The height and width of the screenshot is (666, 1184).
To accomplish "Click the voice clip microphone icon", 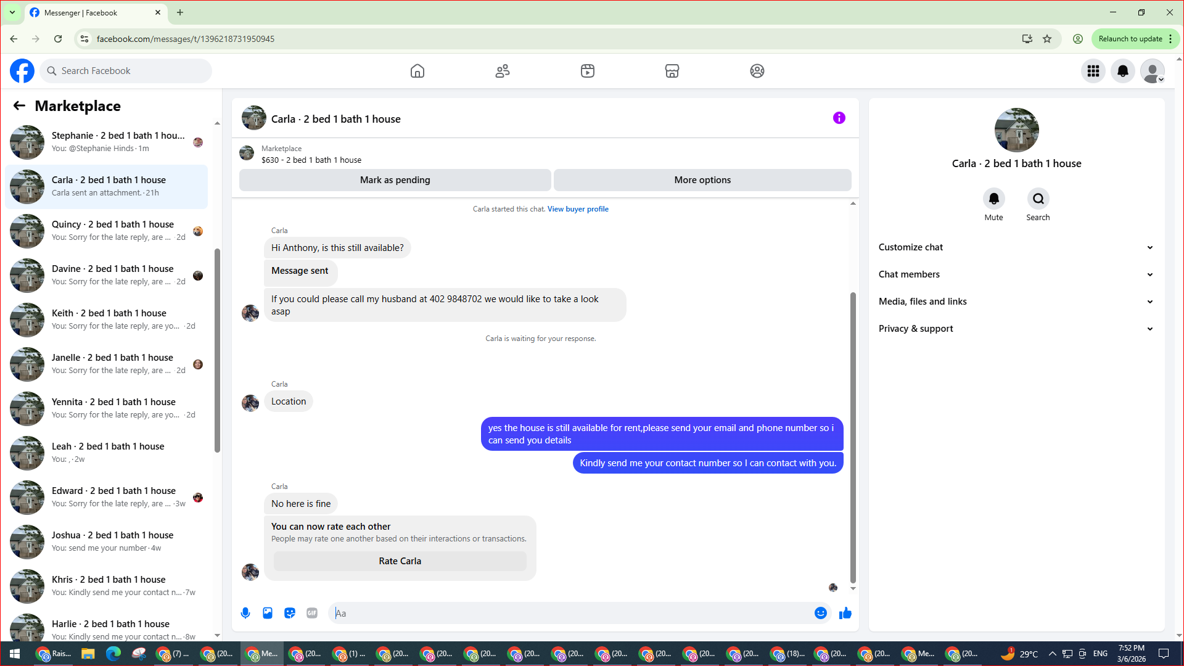I will click(245, 613).
